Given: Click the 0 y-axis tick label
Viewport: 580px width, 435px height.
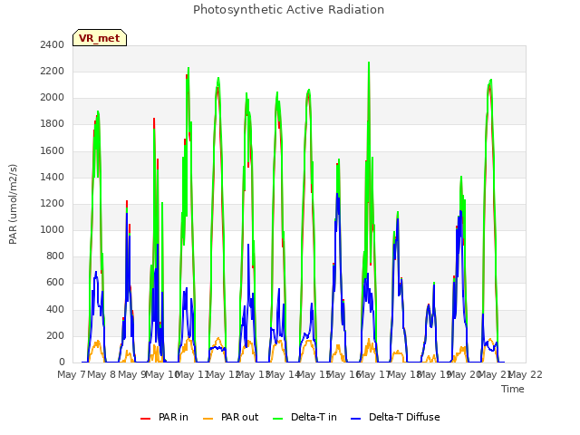Looking at the screenshot, I should click(62, 362).
